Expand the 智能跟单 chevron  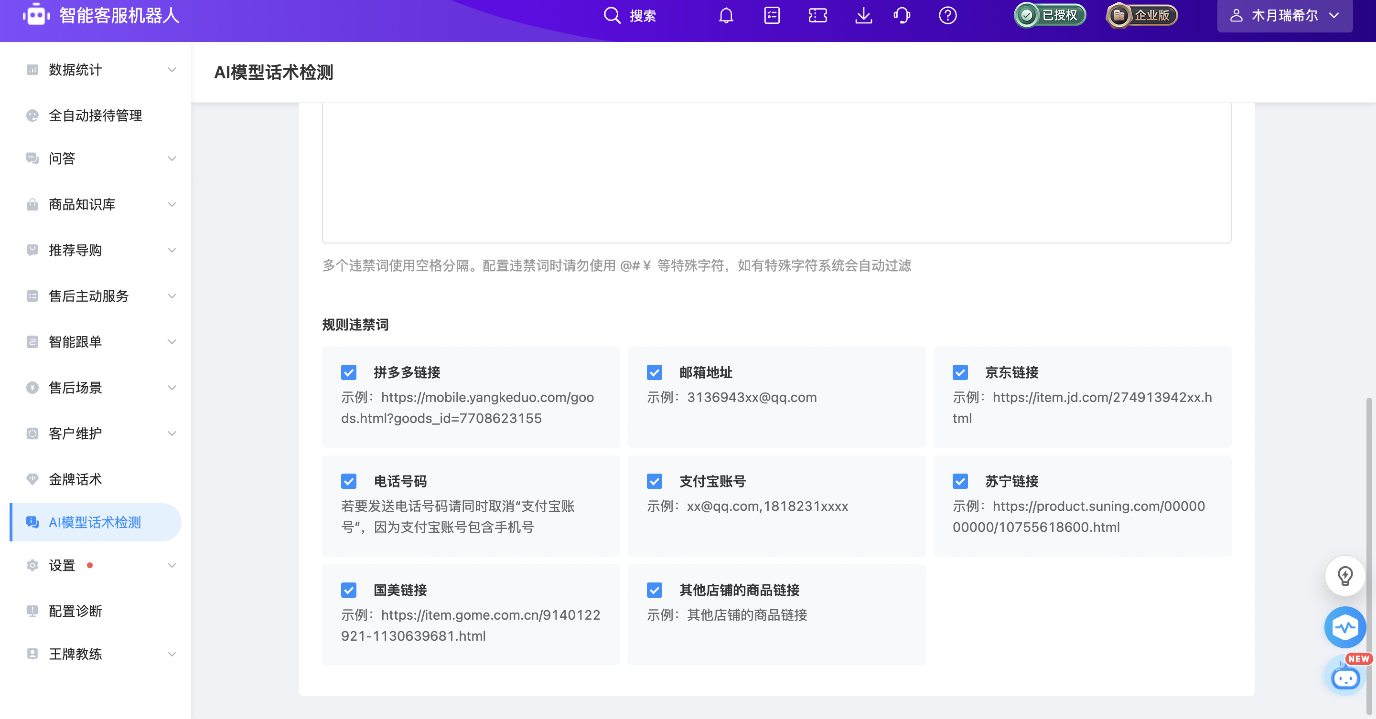coord(172,342)
